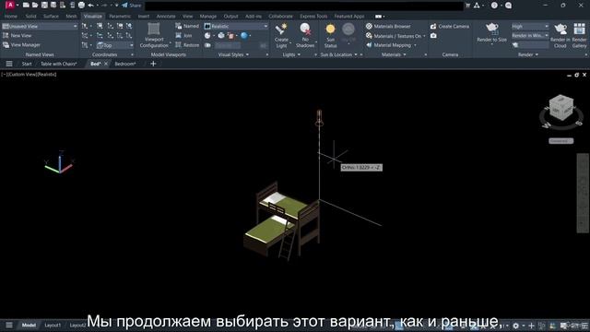This screenshot has height=332, width=590.
Task: Switch to the Annotate ribbon tab
Action: (x=166, y=17)
